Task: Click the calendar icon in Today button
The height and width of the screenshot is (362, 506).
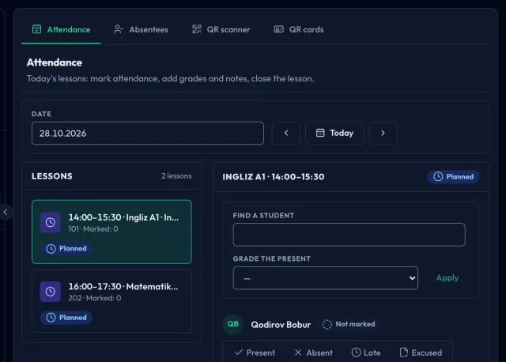Action: tap(320, 133)
